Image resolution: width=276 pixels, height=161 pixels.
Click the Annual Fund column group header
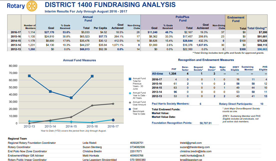click(88, 19)
